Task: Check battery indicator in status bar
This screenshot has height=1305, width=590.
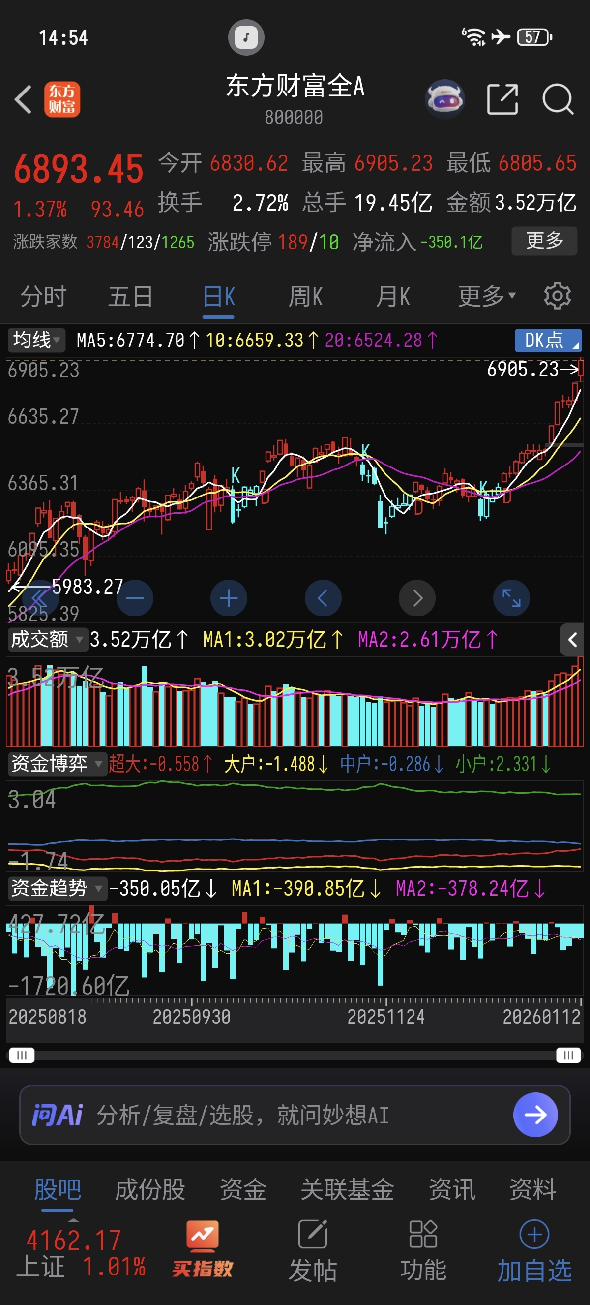Action: [x=534, y=37]
